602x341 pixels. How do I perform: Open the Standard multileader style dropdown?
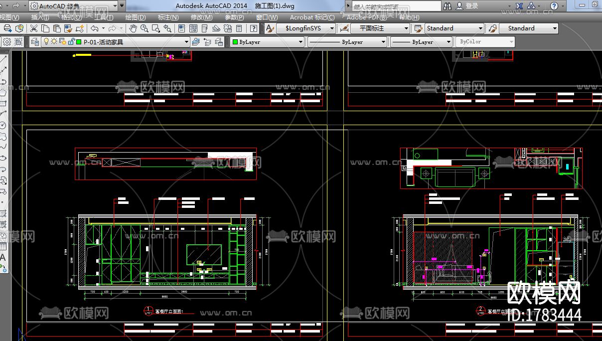[529, 28]
